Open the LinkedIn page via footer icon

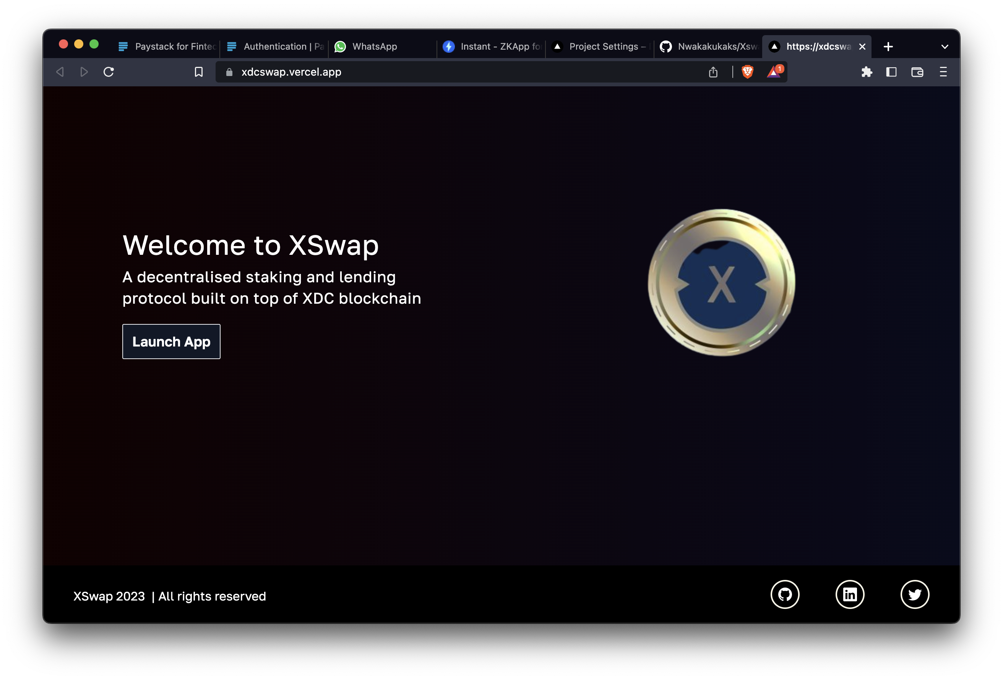coord(850,594)
